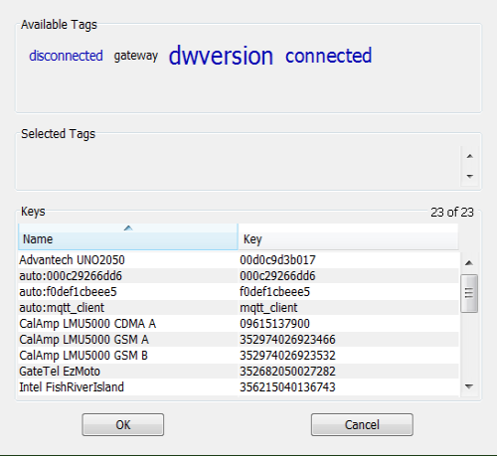The height and width of the screenshot is (456, 497).
Task: Click the Cancel button
Action: tap(362, 424)
